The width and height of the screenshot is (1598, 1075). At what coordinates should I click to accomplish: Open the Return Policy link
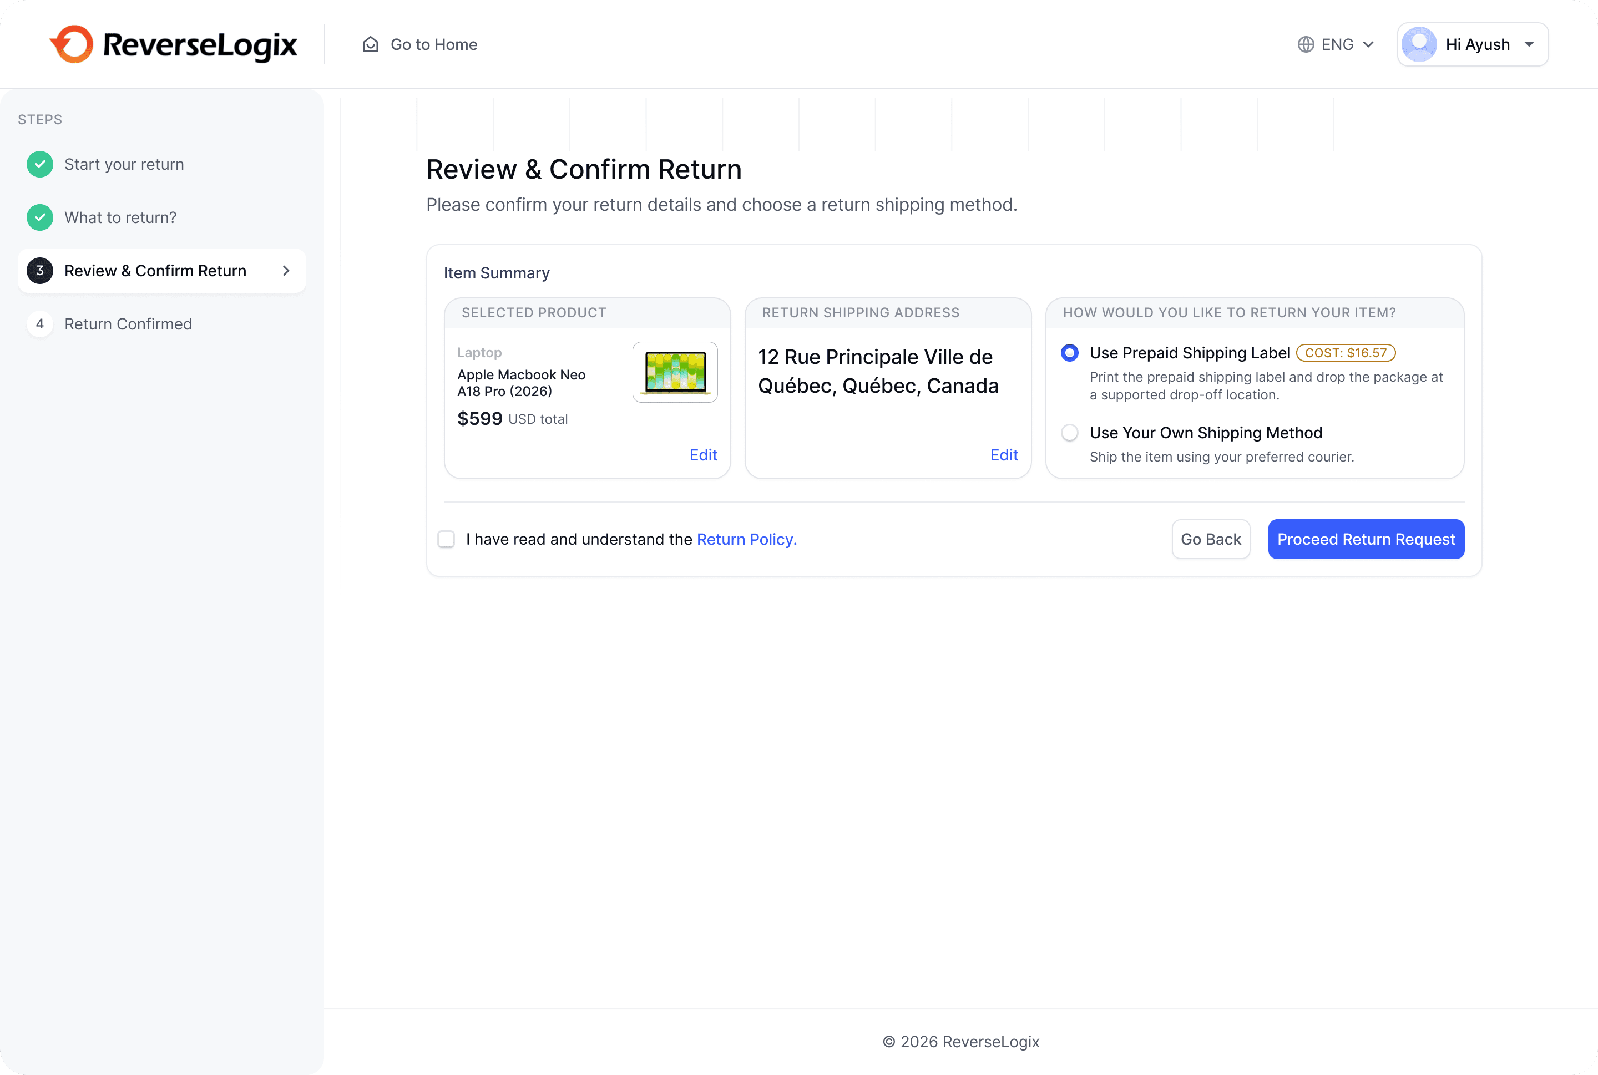click(x=746, y=540)
